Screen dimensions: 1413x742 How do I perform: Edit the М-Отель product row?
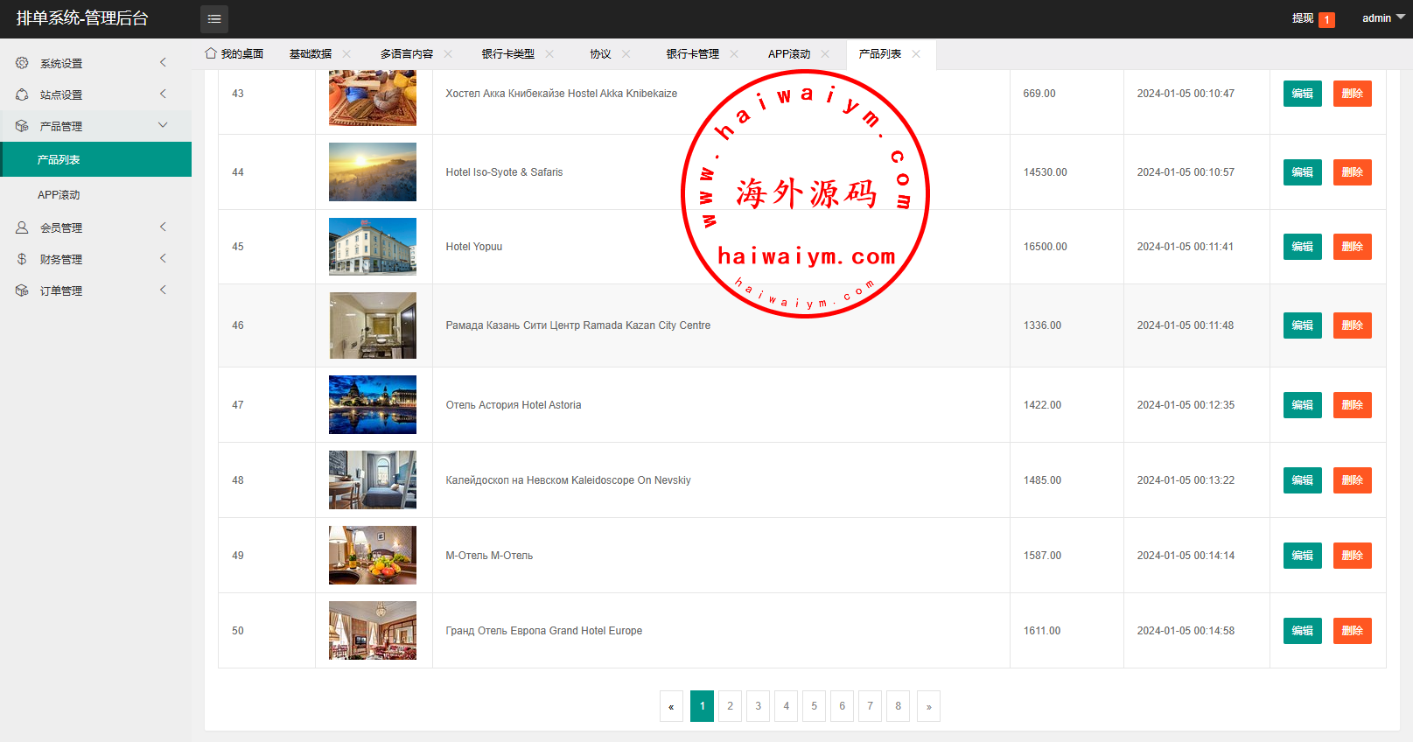coord(1303,556)
